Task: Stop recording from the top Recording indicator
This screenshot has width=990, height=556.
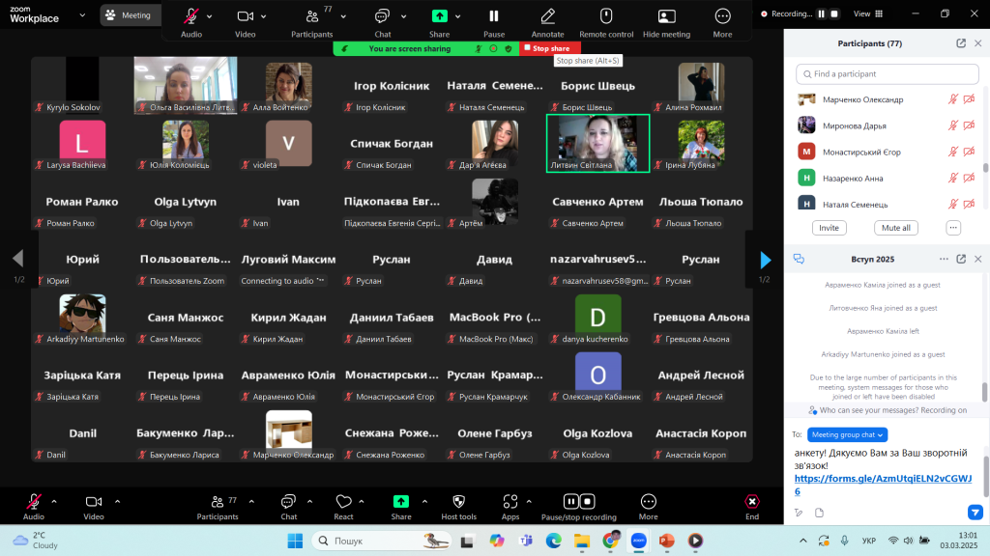Action: pos(834,14)
